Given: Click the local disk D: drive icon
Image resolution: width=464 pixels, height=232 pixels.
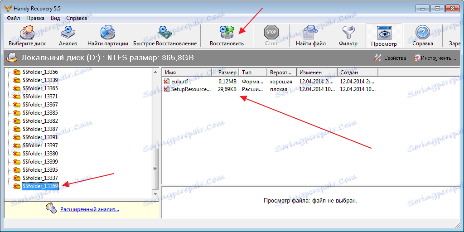Looking at the screenshot, I should click(x=12, y=58).
